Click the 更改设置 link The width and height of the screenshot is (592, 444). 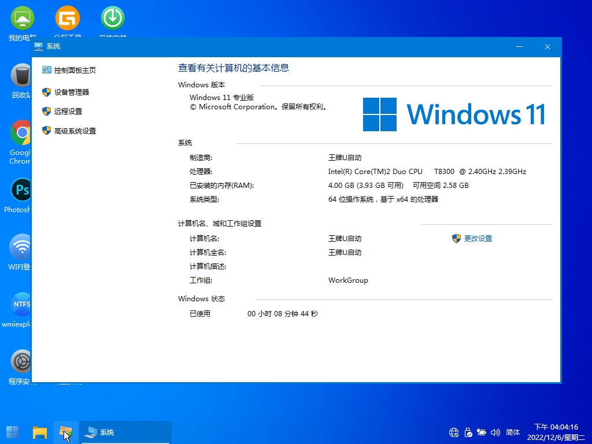point(478,239)
